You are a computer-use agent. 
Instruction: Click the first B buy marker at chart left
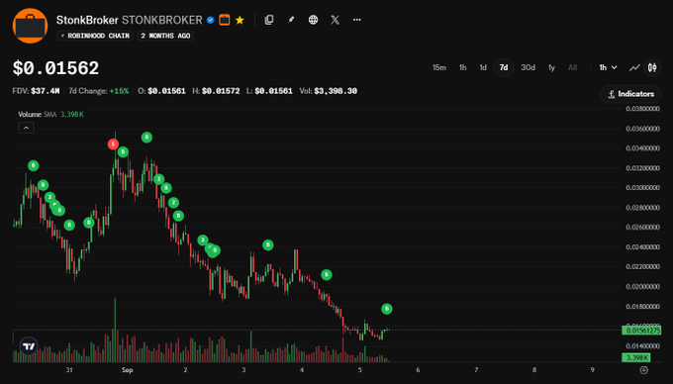33,165
